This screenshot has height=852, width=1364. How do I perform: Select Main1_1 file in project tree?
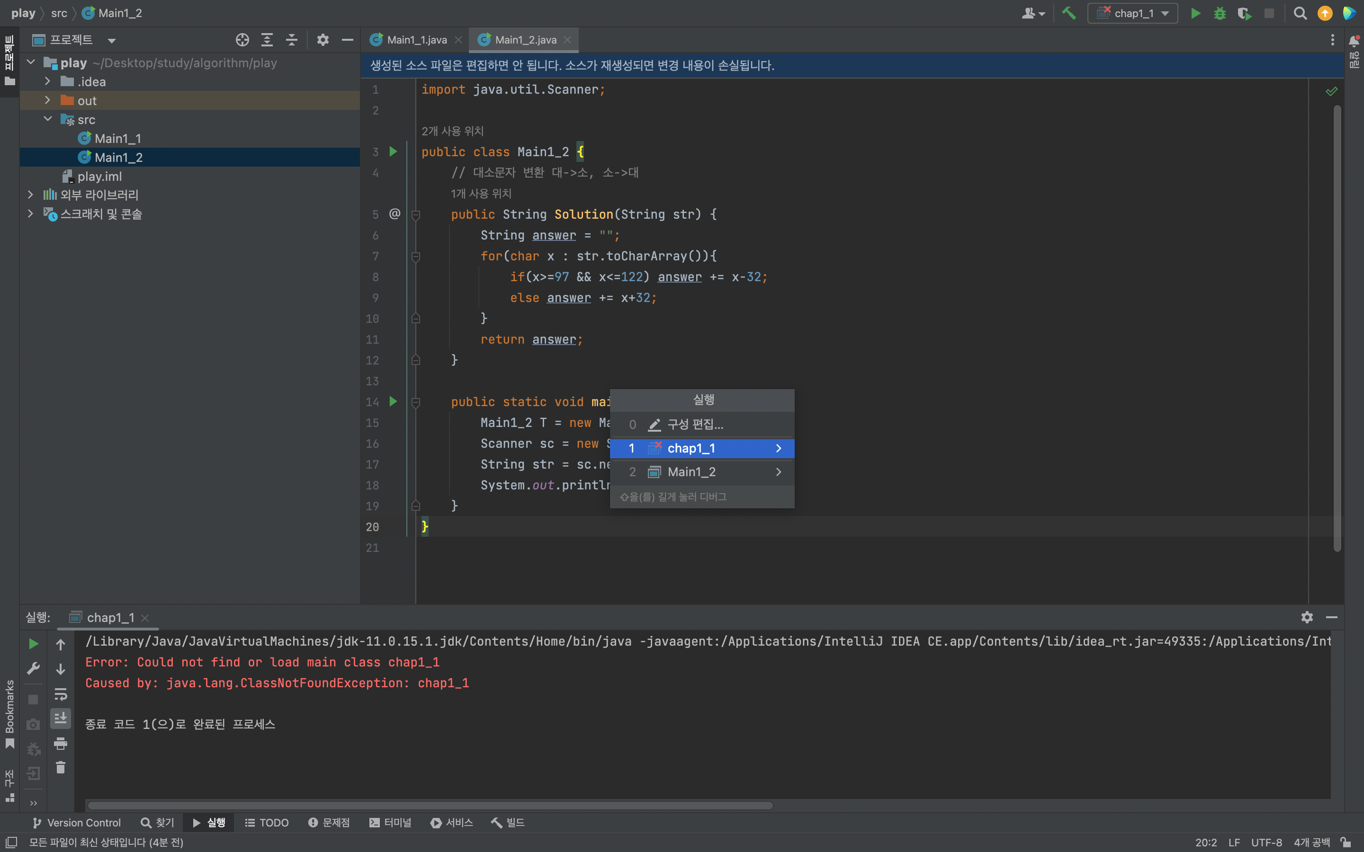[x=117, y=139]
